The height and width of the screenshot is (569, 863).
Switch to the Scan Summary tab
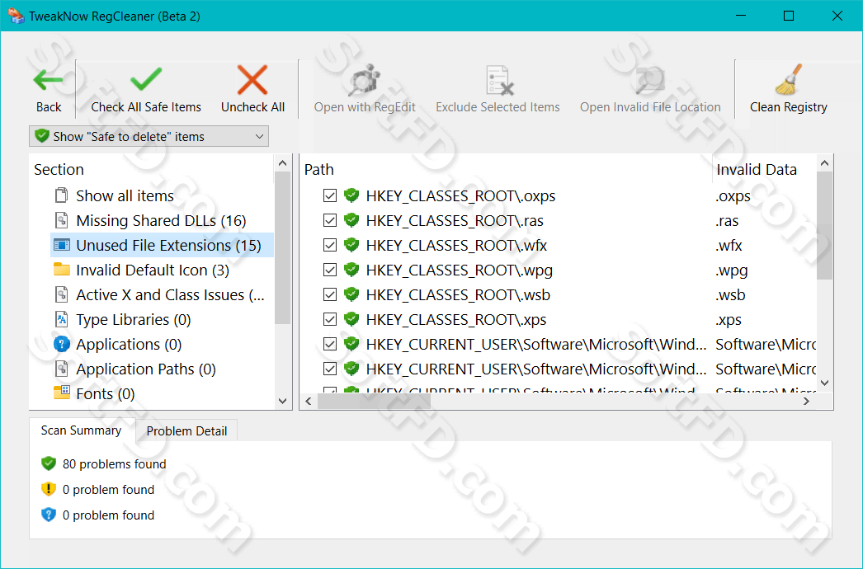[x=82, y=430]
